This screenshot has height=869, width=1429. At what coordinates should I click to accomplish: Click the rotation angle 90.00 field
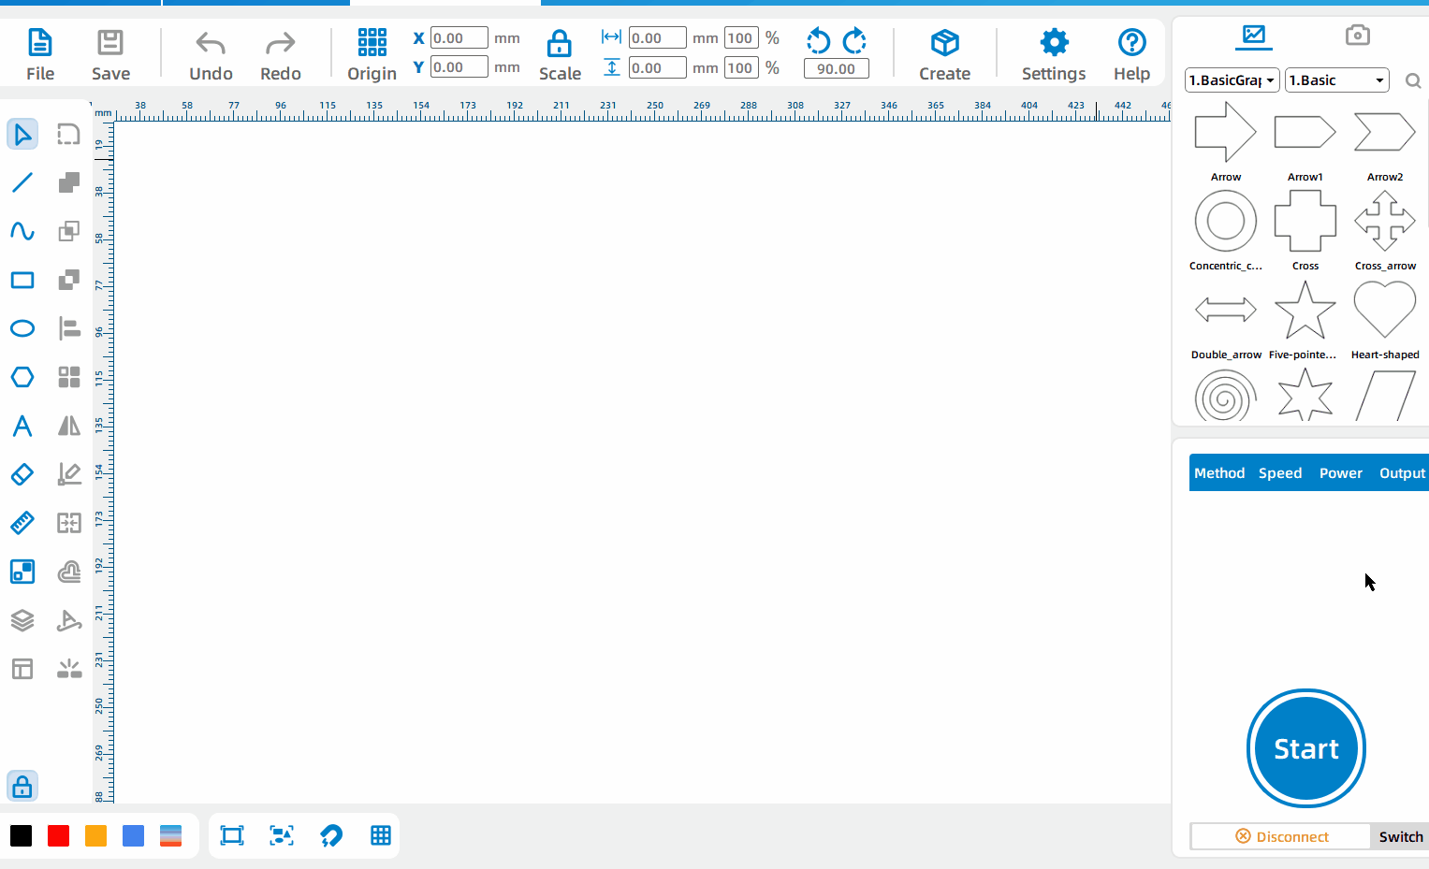(836, 68)
